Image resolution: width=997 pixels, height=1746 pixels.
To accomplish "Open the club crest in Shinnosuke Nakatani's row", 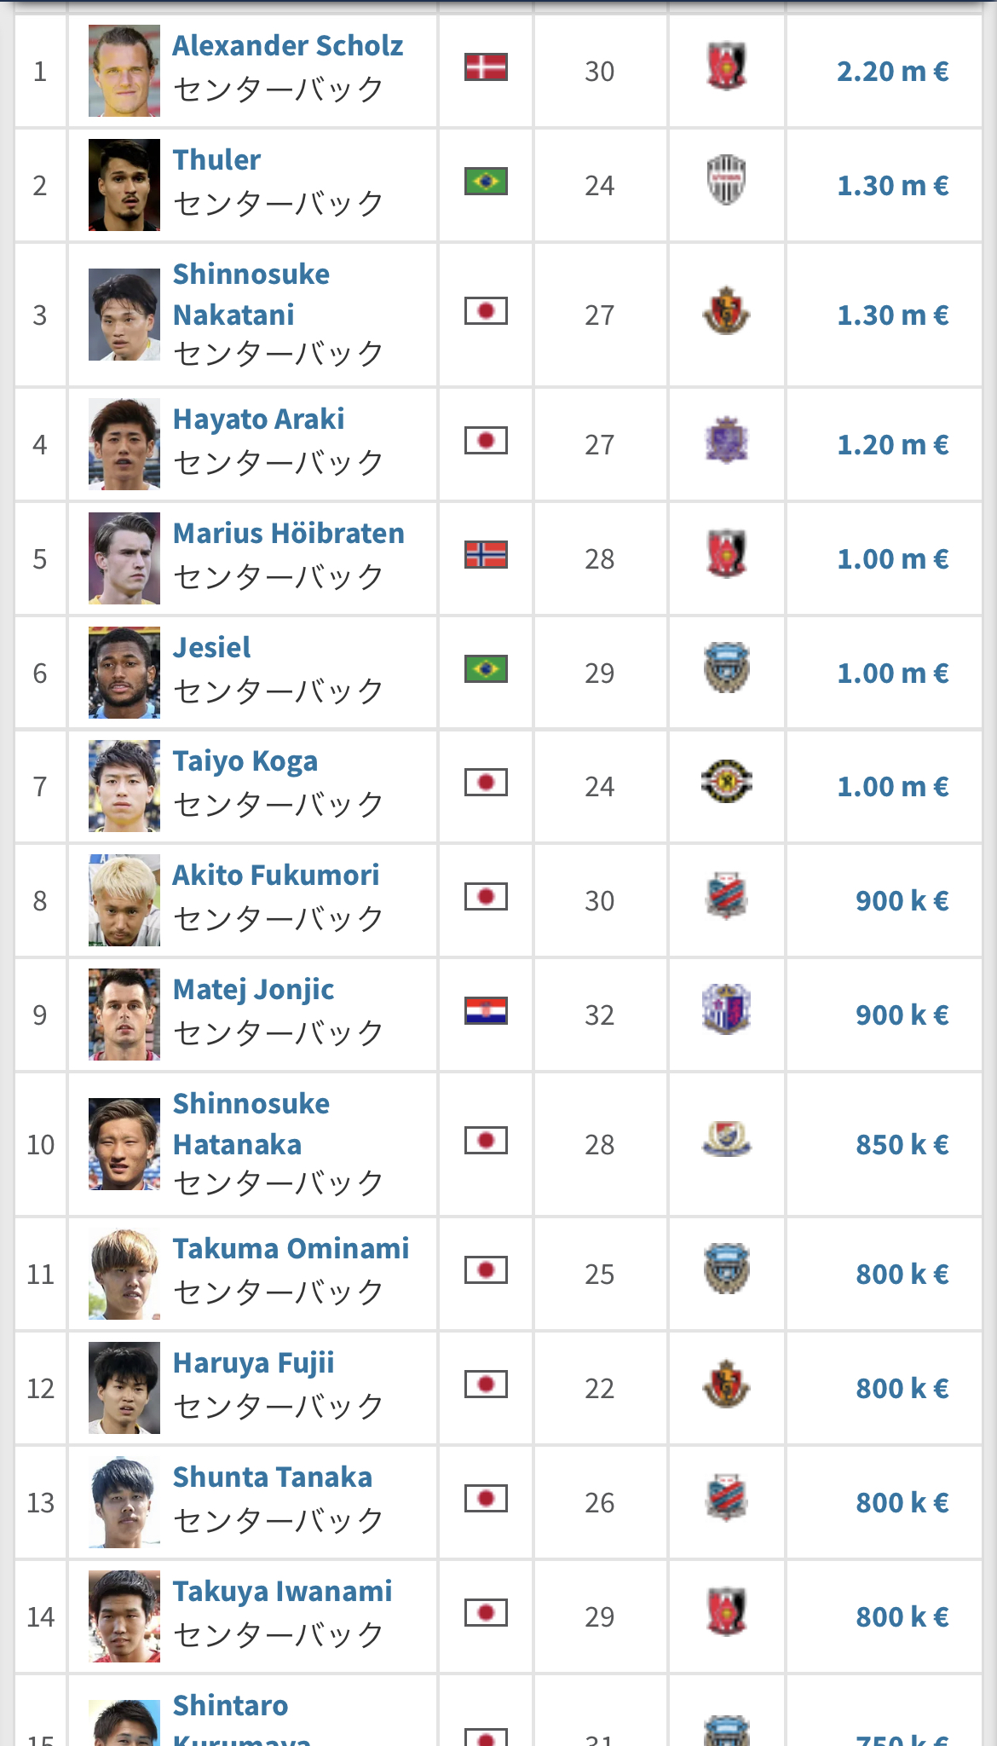I will pos(727,310).
